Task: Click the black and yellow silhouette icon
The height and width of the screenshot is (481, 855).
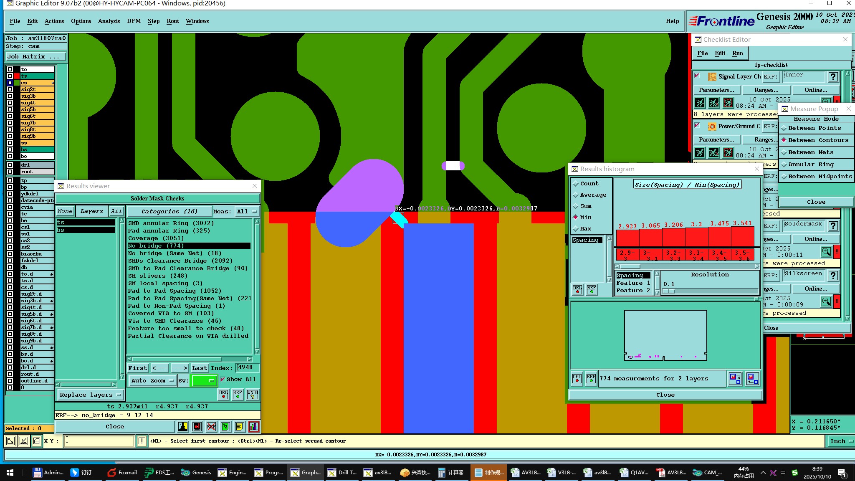Action: coord(183,426)
